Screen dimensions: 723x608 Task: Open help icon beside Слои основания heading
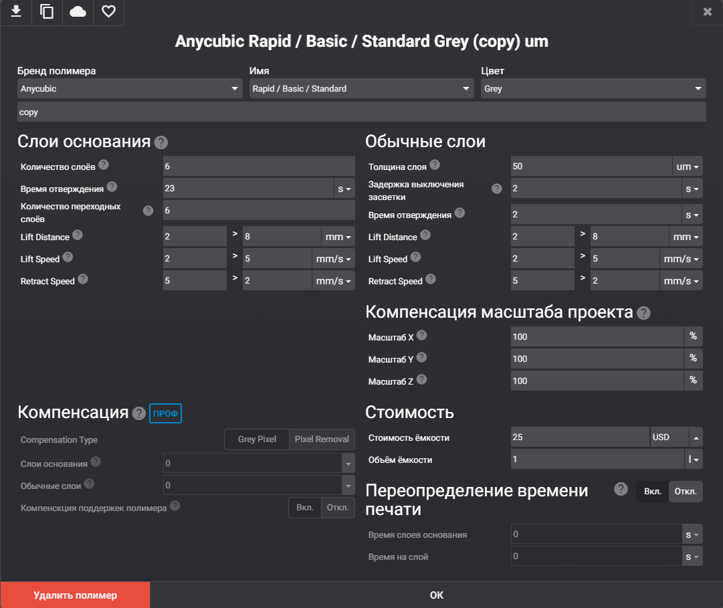click(x=161, y=142)
